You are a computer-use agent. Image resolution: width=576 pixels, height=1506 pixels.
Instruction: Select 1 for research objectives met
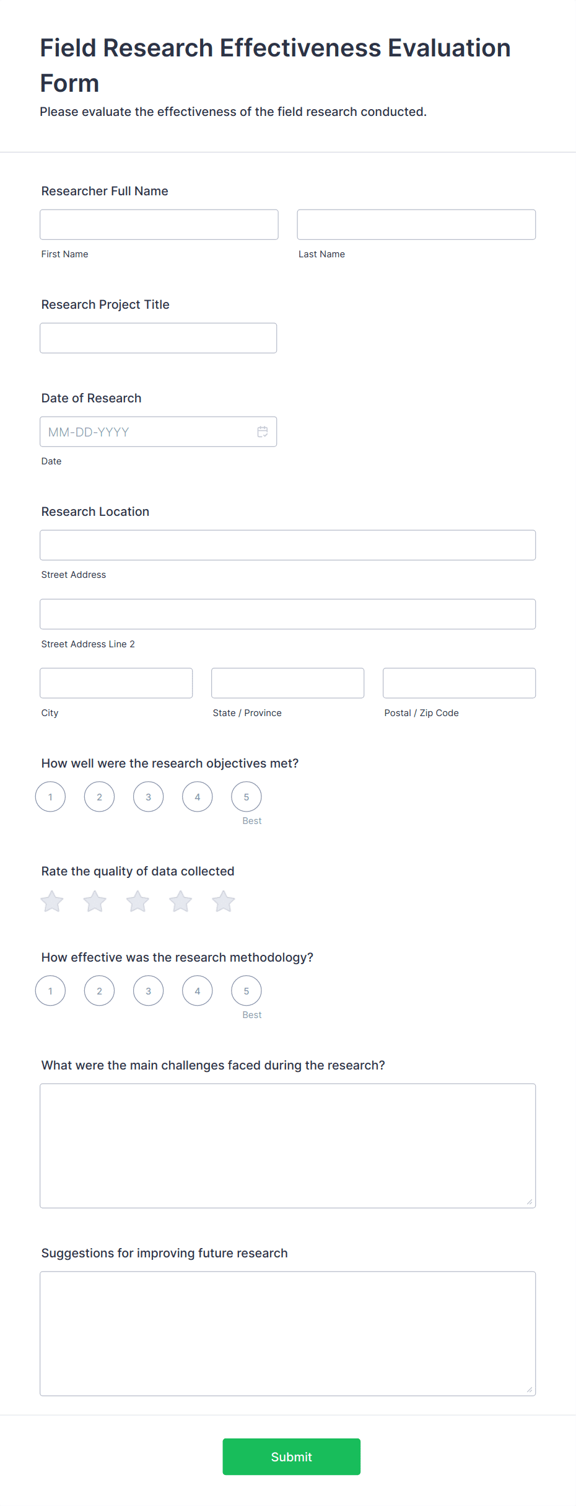pyautogui.click(x=51, y=797)
